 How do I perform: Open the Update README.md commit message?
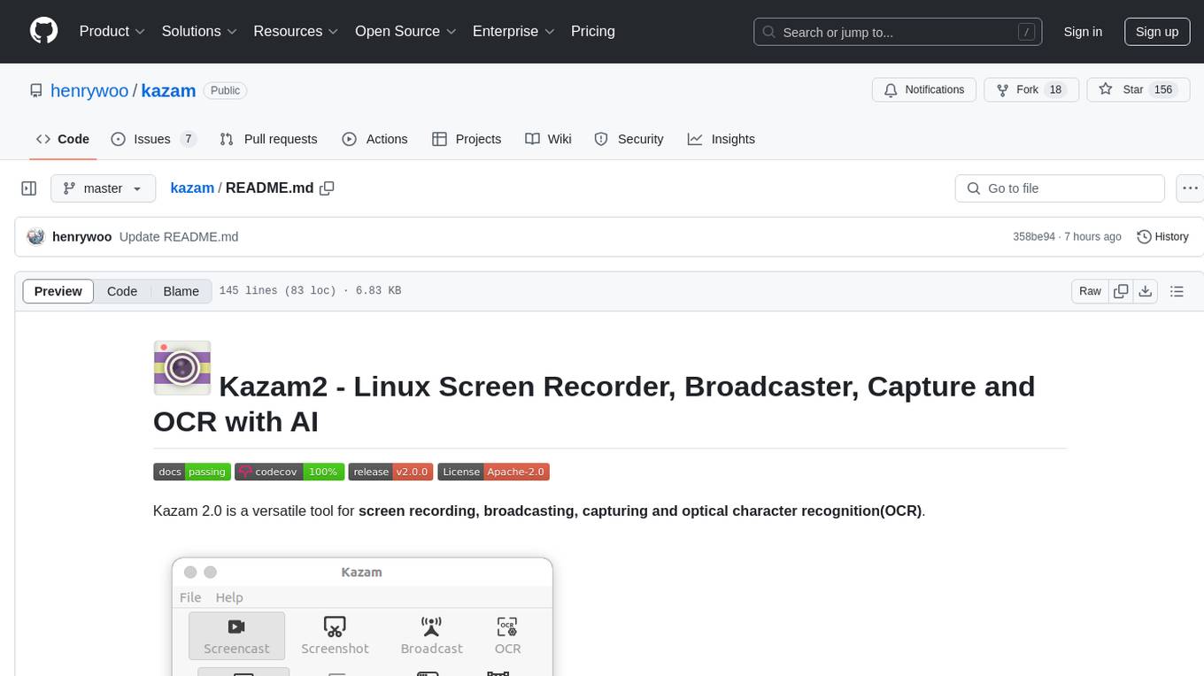(179, 237)
